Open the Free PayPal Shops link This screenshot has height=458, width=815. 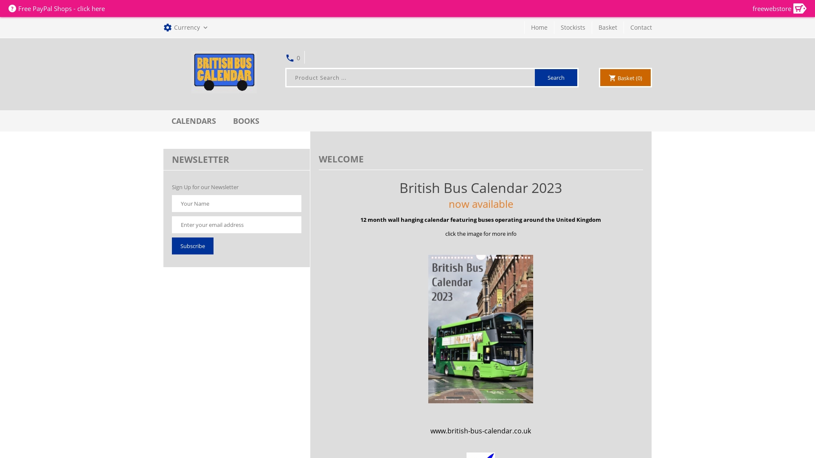pyautogui.click(x=62, y=8)
